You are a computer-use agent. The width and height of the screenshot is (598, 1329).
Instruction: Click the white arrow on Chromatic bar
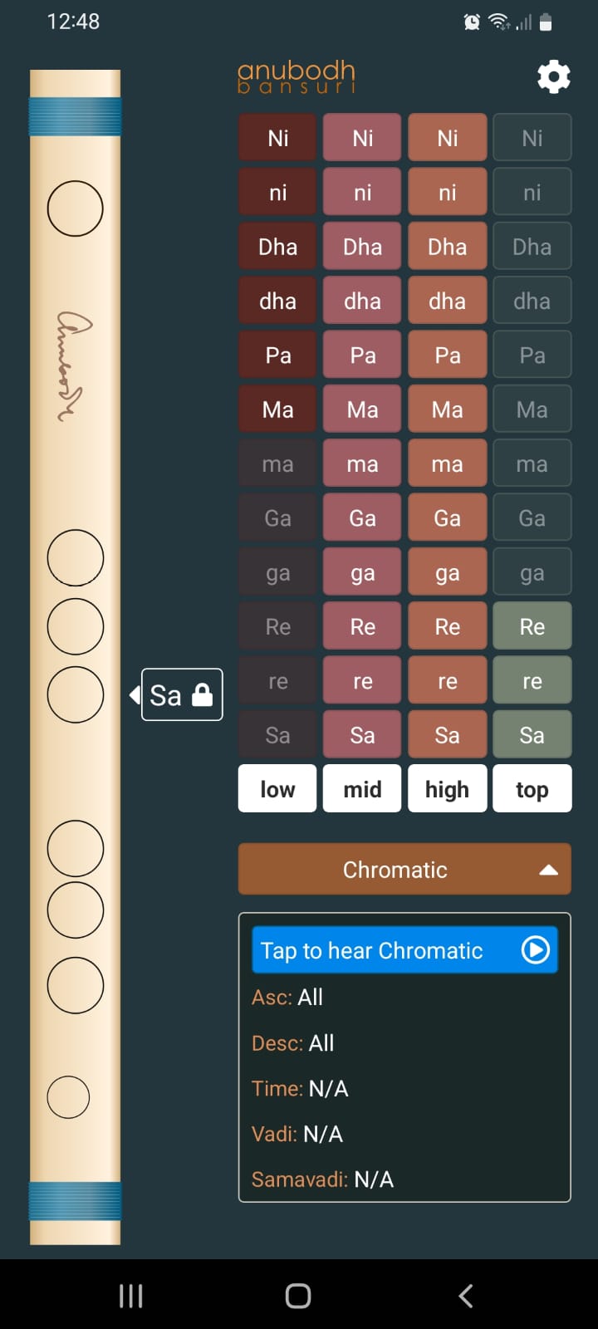click(x=548, y=870)
